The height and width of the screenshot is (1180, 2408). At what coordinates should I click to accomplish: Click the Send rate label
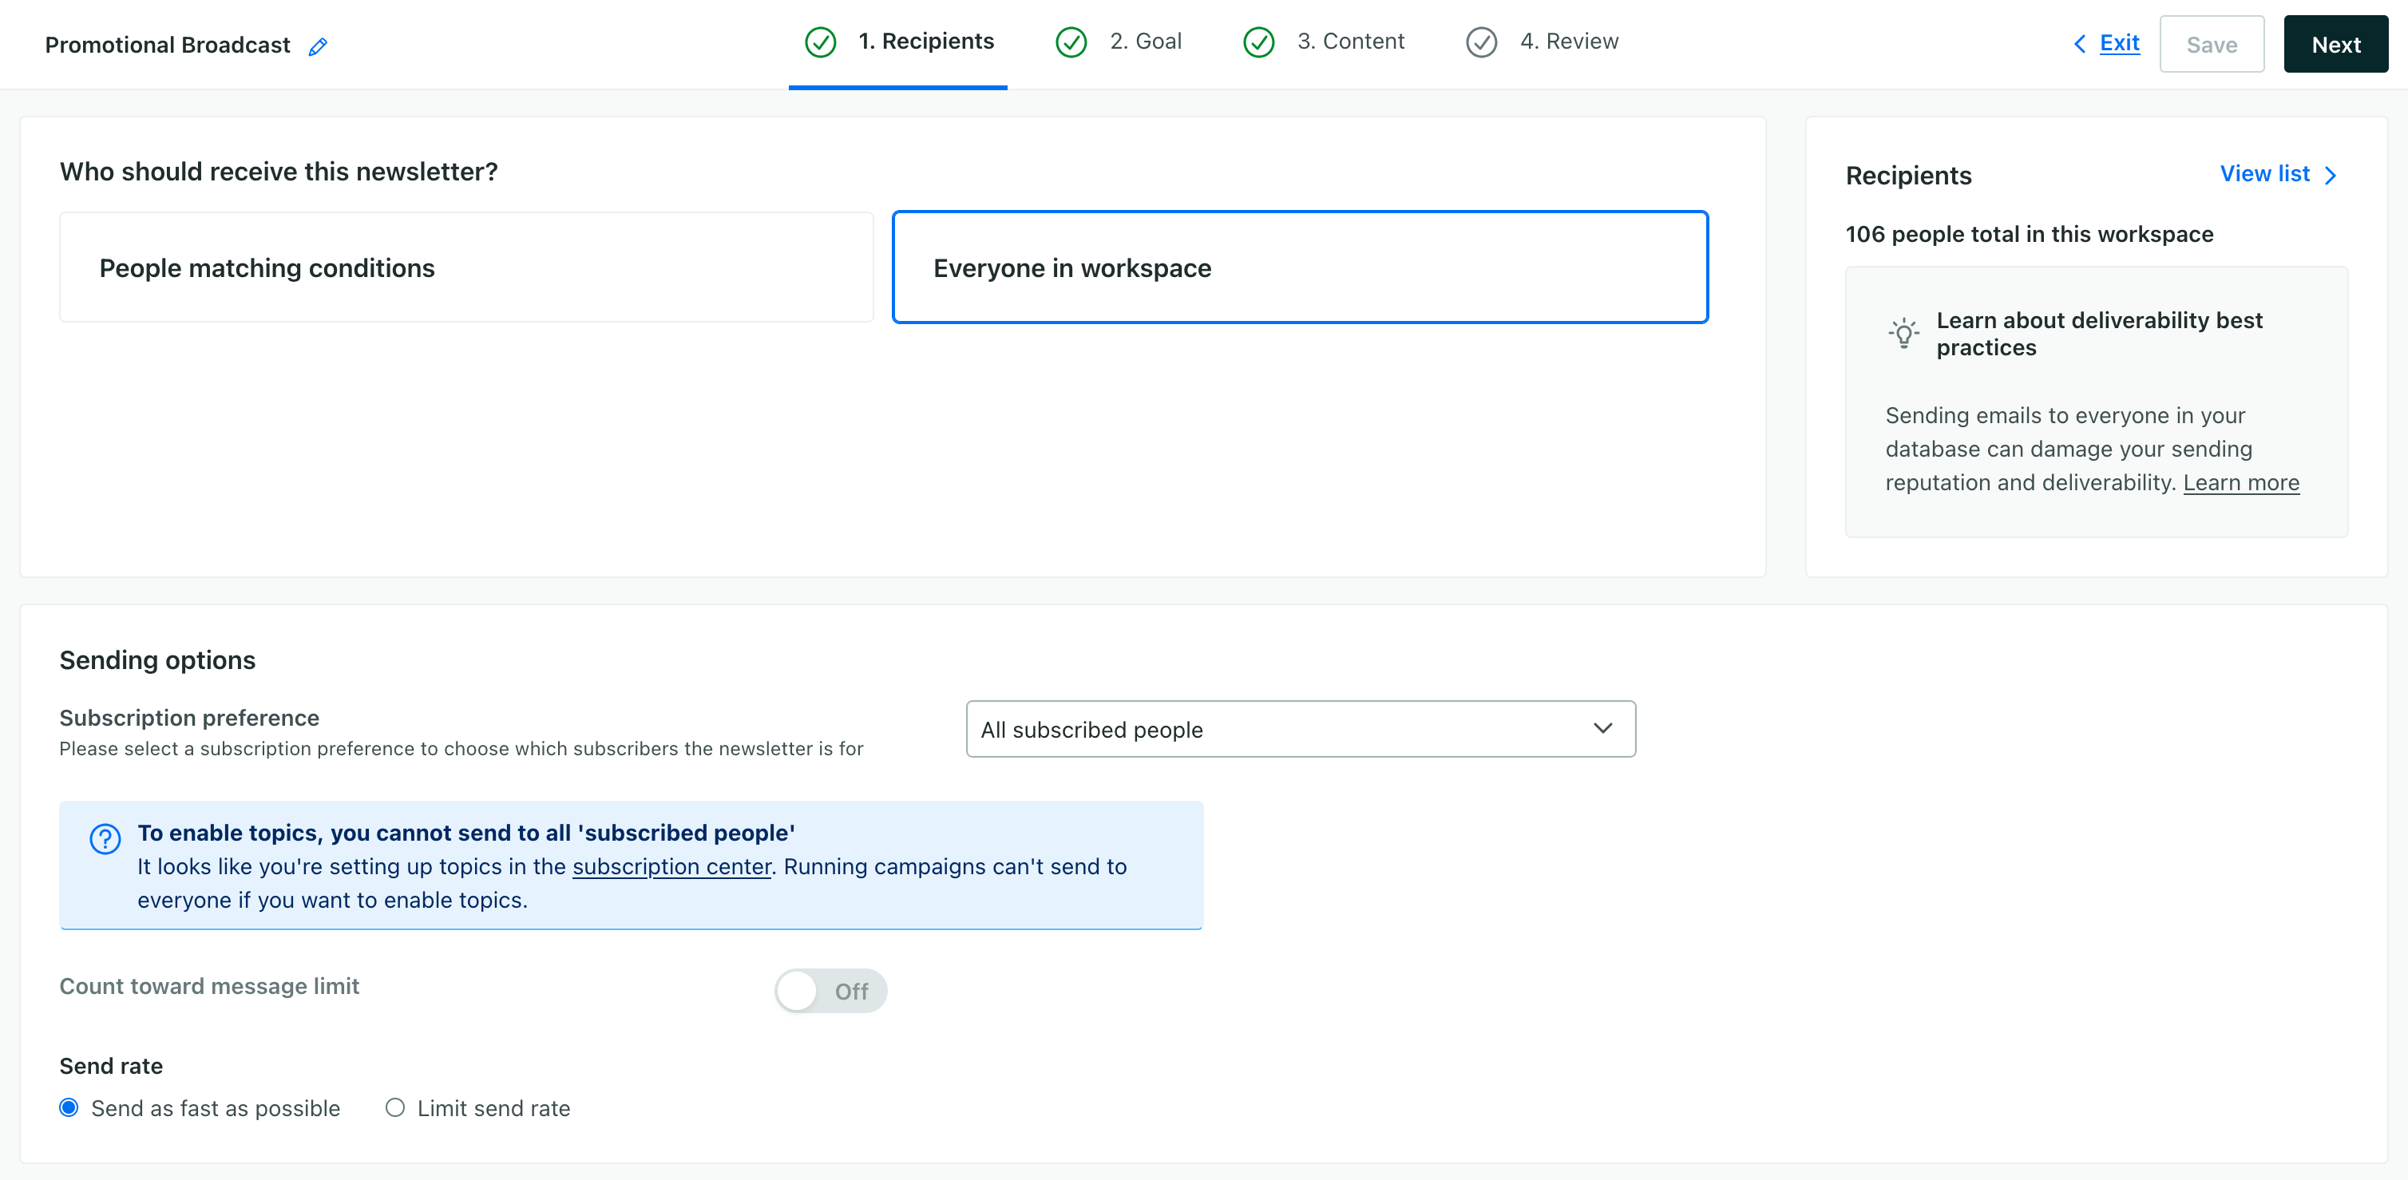111,1066
